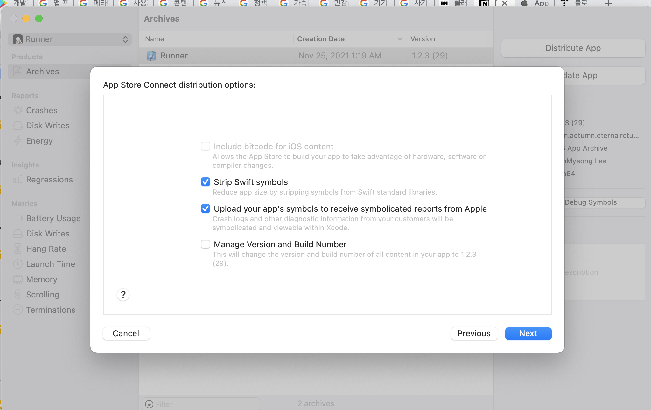Click the Hang Rate hourglass icon
651x410 pixels.
click(18, 249)
